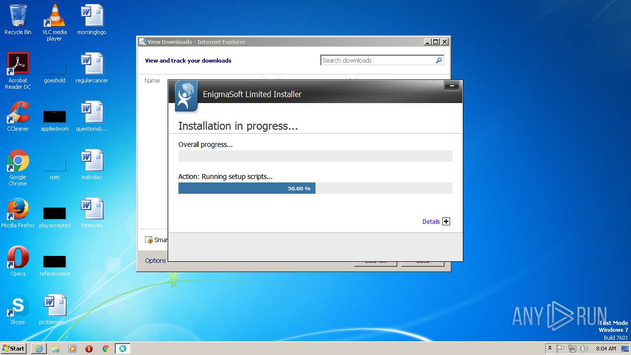Click the Opera taskbar icon
The image size is (631, 355).
click(89, 349)
